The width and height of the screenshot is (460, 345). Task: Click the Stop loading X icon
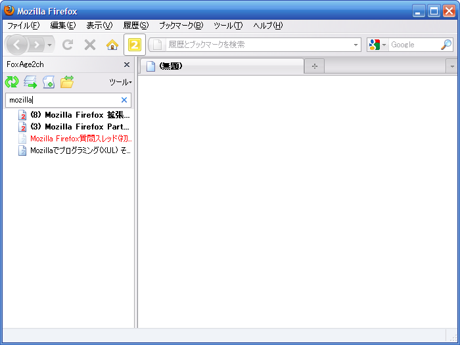click(90, 45)
